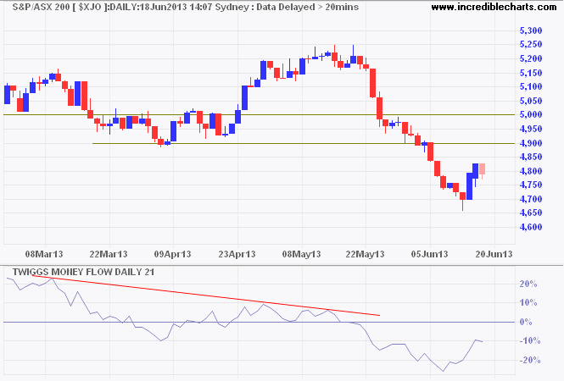The height and width of the screenshot is (381, 564).
Task: Click the 4,950 price axis label
Action: 531,129
